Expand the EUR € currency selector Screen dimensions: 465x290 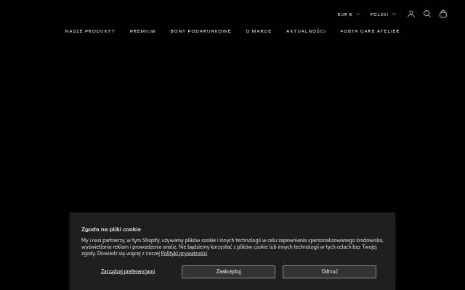[349, 14]
